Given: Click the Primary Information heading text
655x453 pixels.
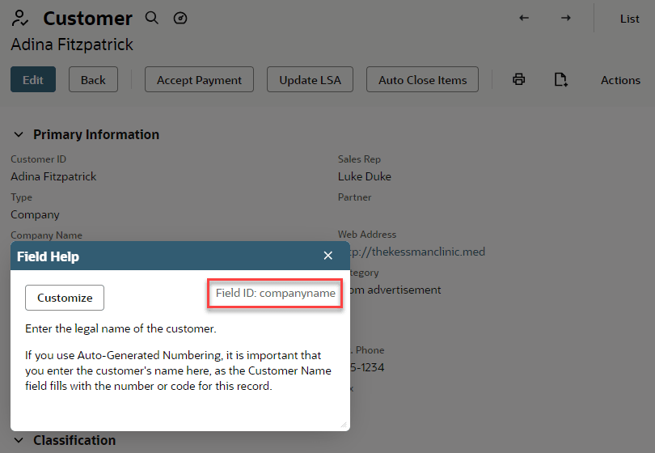Looking at the screenshot, I should tap(96, 134).
